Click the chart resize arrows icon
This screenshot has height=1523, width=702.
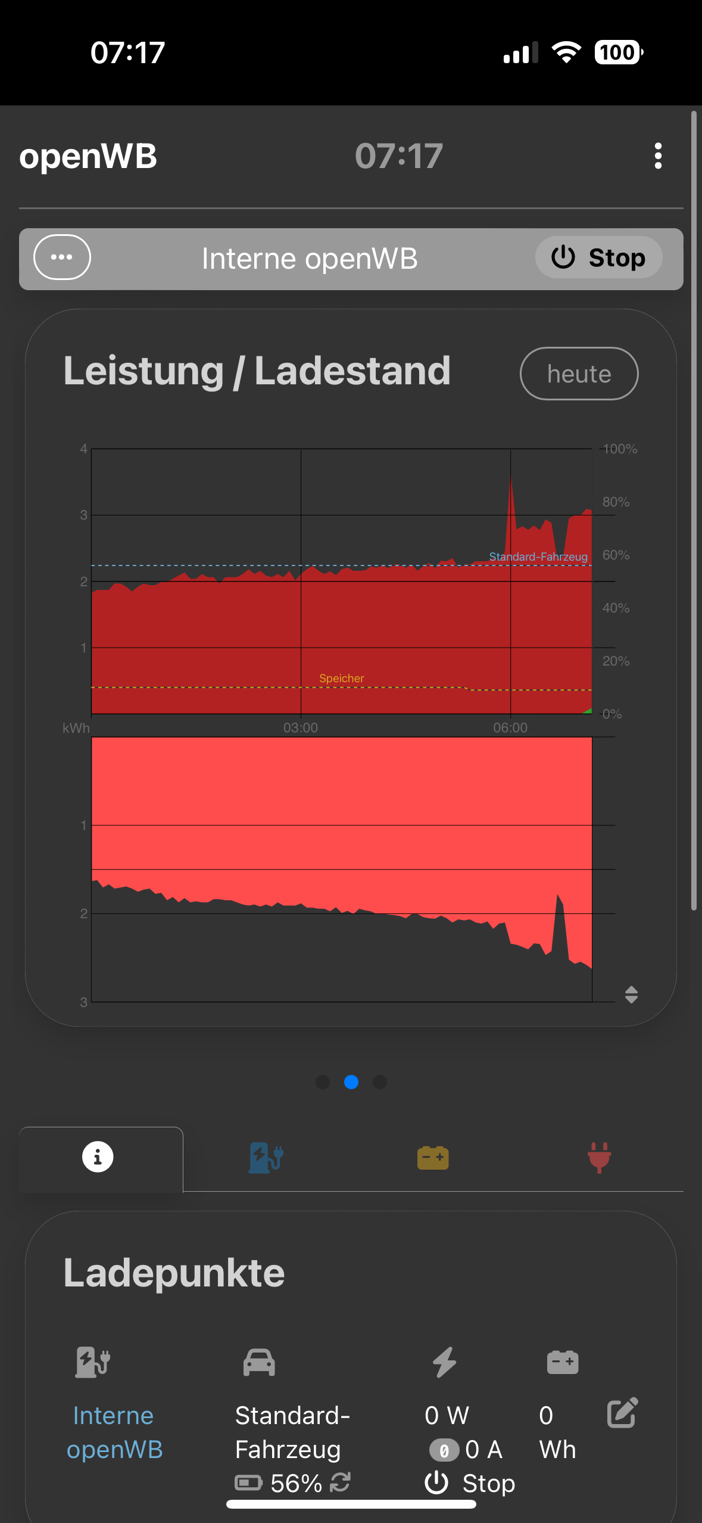(631, 994)
